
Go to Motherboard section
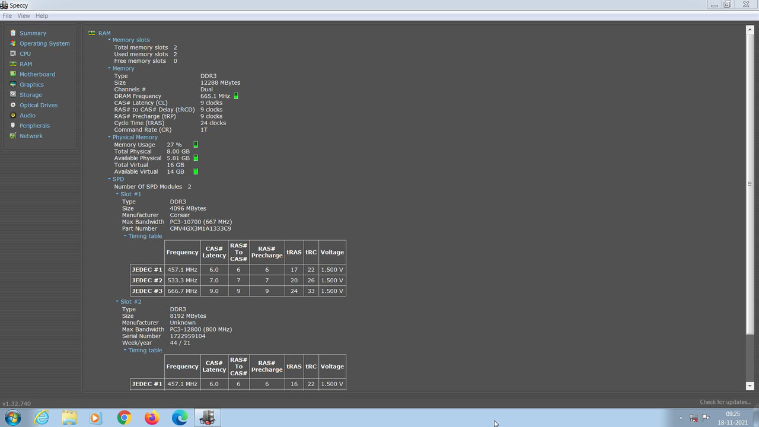(37, 74)
